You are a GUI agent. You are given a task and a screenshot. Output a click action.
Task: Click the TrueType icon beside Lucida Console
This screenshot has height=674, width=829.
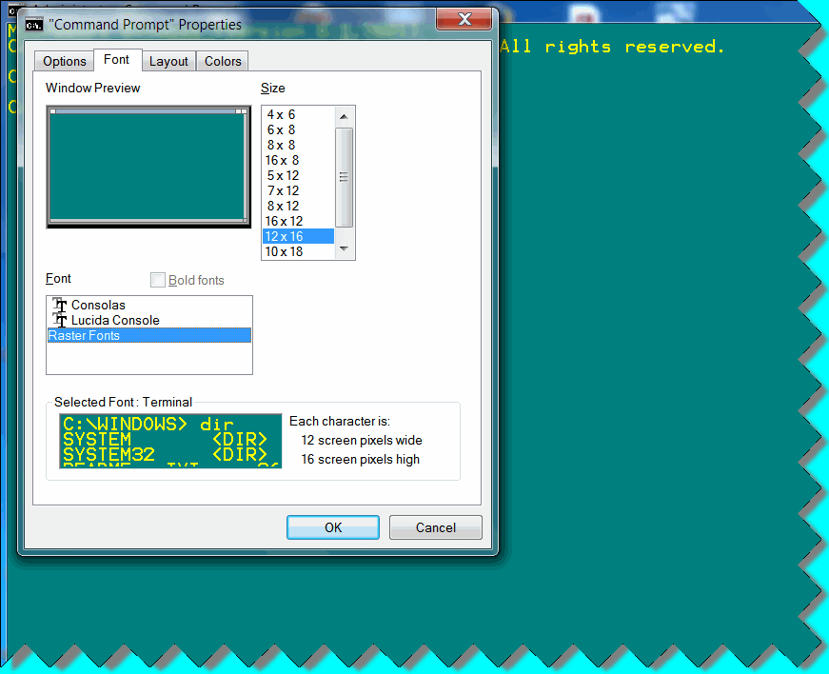click(x=60, y=320)
